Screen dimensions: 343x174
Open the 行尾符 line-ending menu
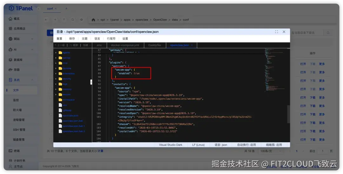tap(111, 38)
